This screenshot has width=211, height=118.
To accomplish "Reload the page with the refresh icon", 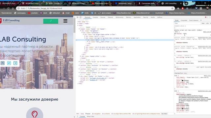I will [x=8, y=9].
